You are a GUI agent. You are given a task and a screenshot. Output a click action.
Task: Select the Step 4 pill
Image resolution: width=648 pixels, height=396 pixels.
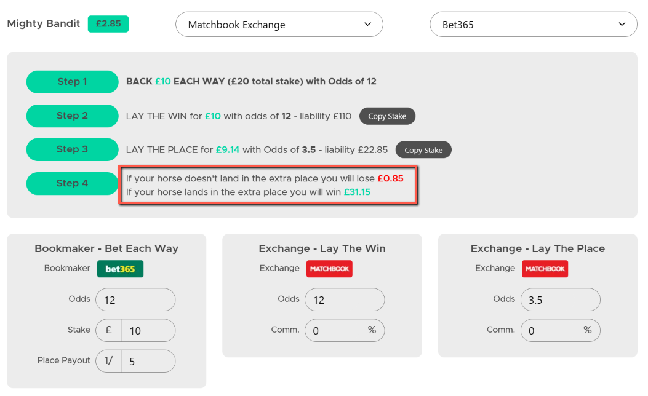pos(73,183)
